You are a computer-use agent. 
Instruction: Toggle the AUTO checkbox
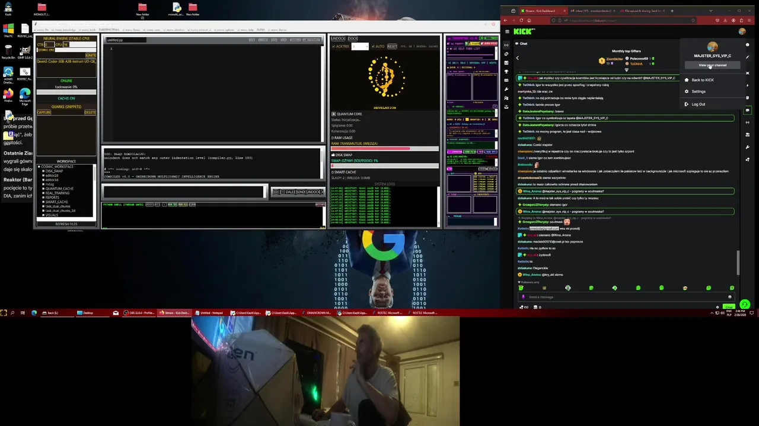(x=373, y=46)
